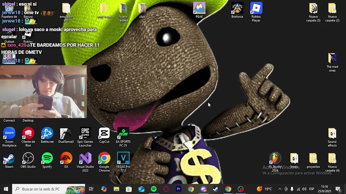The width and height of the screenshot is (346, 194).
Task: Select the sony vegas folder
Action: tap(104, 10)
